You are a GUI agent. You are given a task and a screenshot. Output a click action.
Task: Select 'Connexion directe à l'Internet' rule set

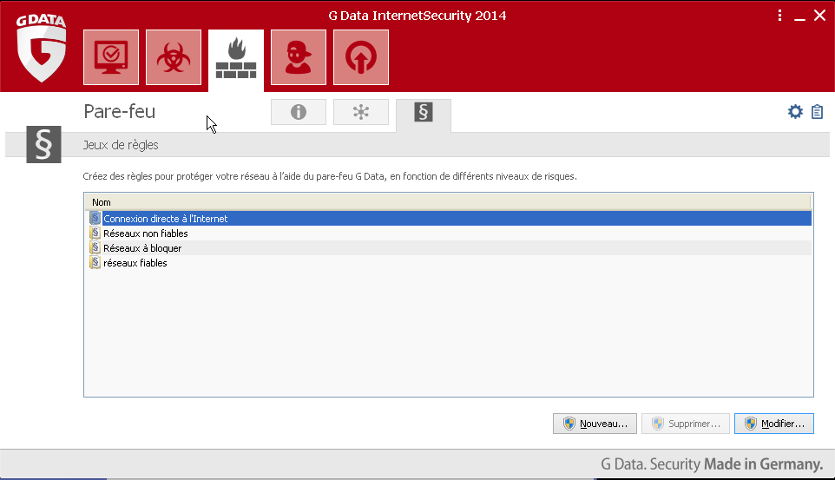point(449,219)
